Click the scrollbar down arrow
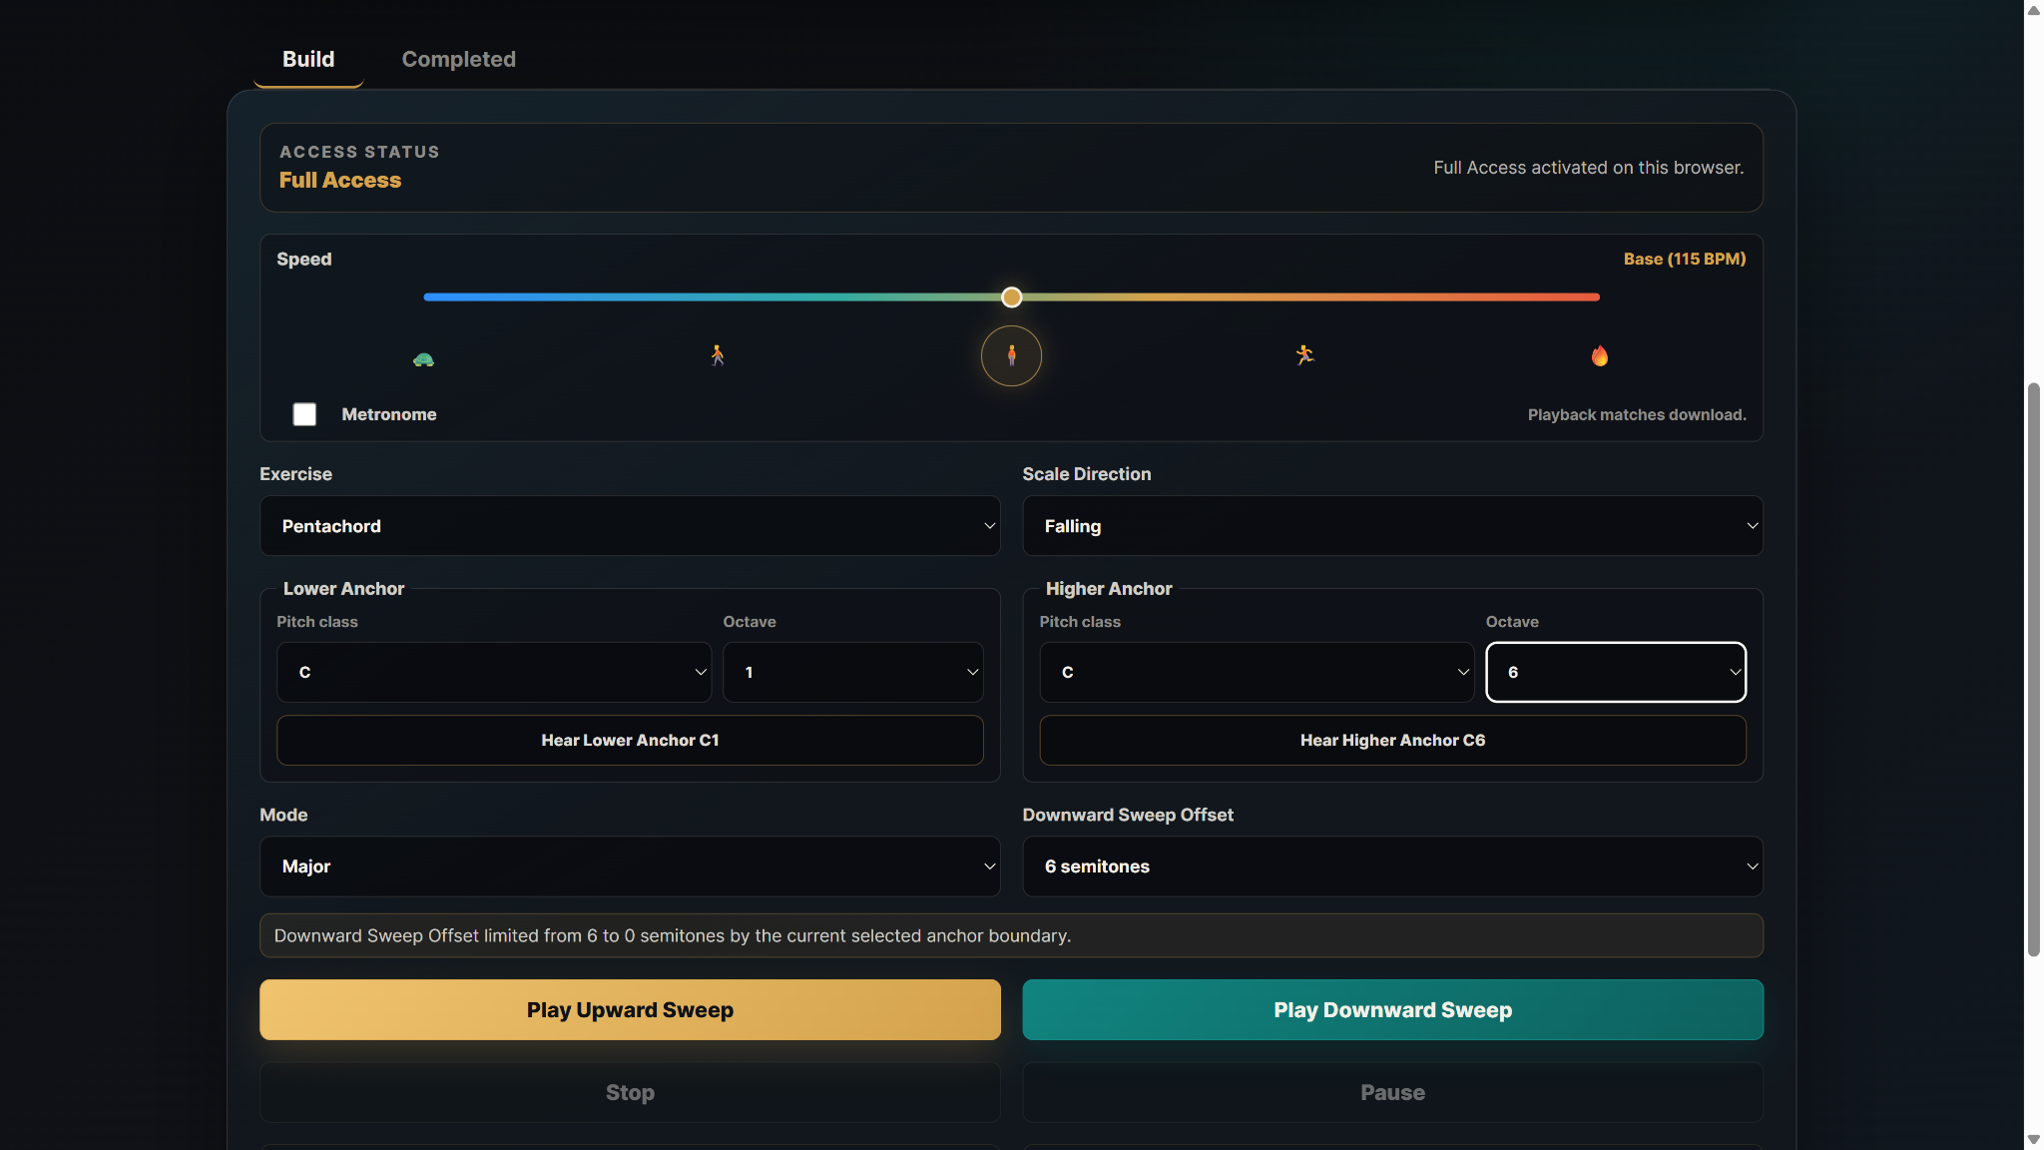 pos(2033,1139)
